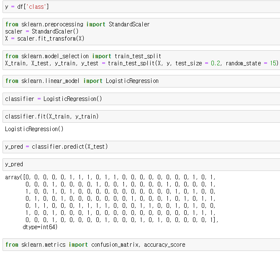
Task: Click the cell y_pred = classifier.predict(X_test)
Action: (x=141, y=147)
